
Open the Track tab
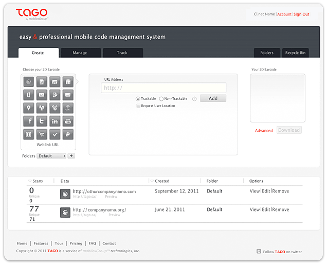click(x=123, y=52)
